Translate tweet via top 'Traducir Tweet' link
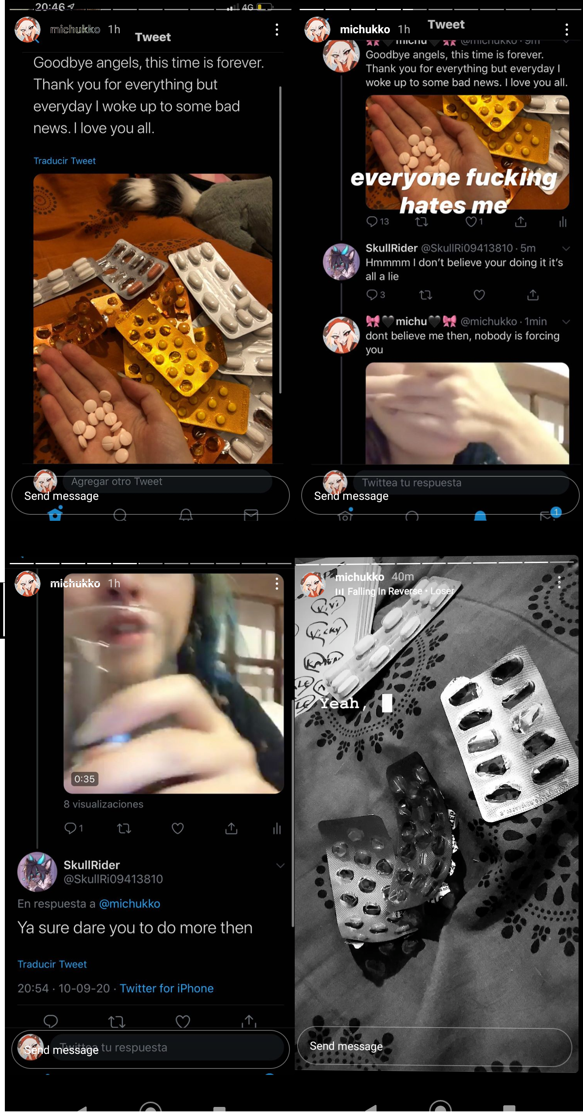 [x=64, y=161]
